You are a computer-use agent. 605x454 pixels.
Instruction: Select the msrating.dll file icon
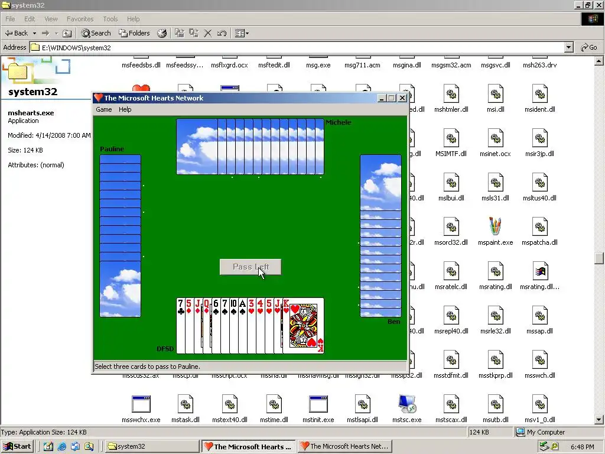(x=495, y=271)
